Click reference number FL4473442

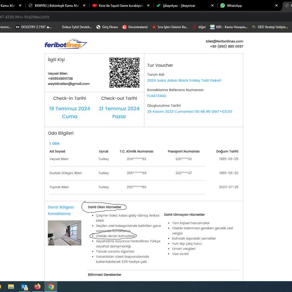click(157, 96)
